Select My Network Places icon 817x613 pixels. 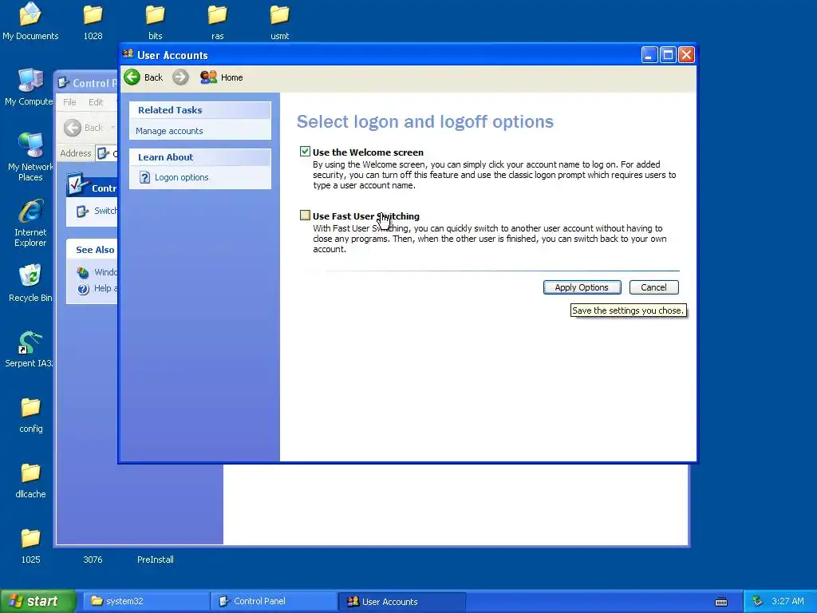(x=30, y=156)
